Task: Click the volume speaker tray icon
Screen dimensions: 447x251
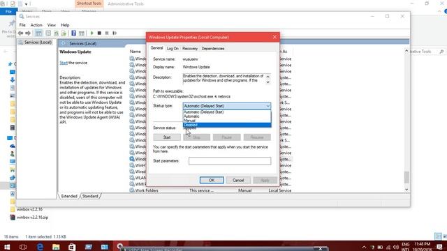Action: (x=396, y=247)
